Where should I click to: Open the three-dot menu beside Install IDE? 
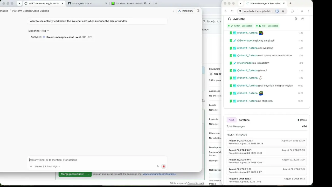coord(173,11)
